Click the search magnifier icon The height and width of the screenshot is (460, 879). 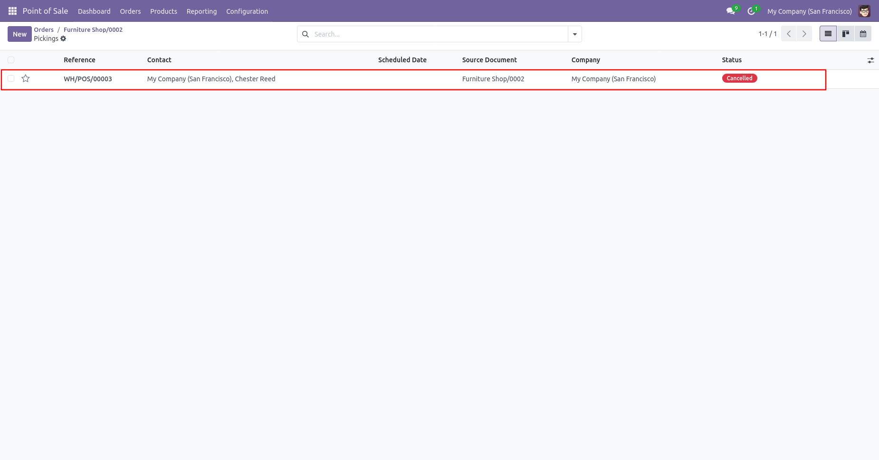(x=306, y=34)
